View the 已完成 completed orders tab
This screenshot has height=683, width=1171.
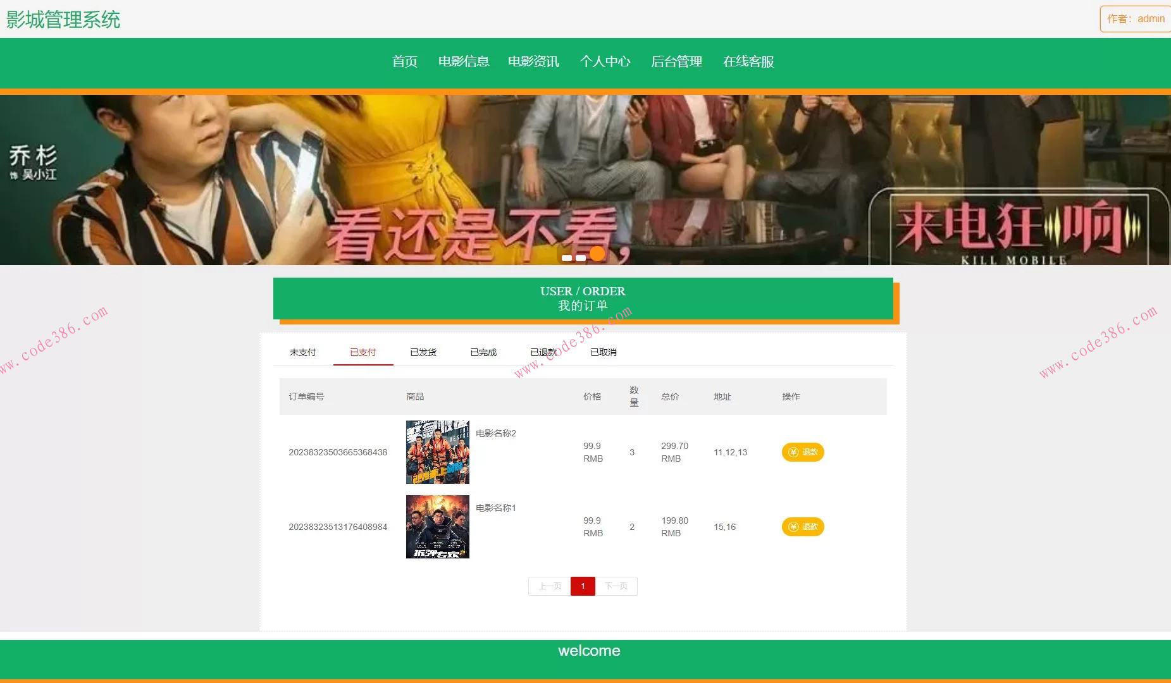483,352
